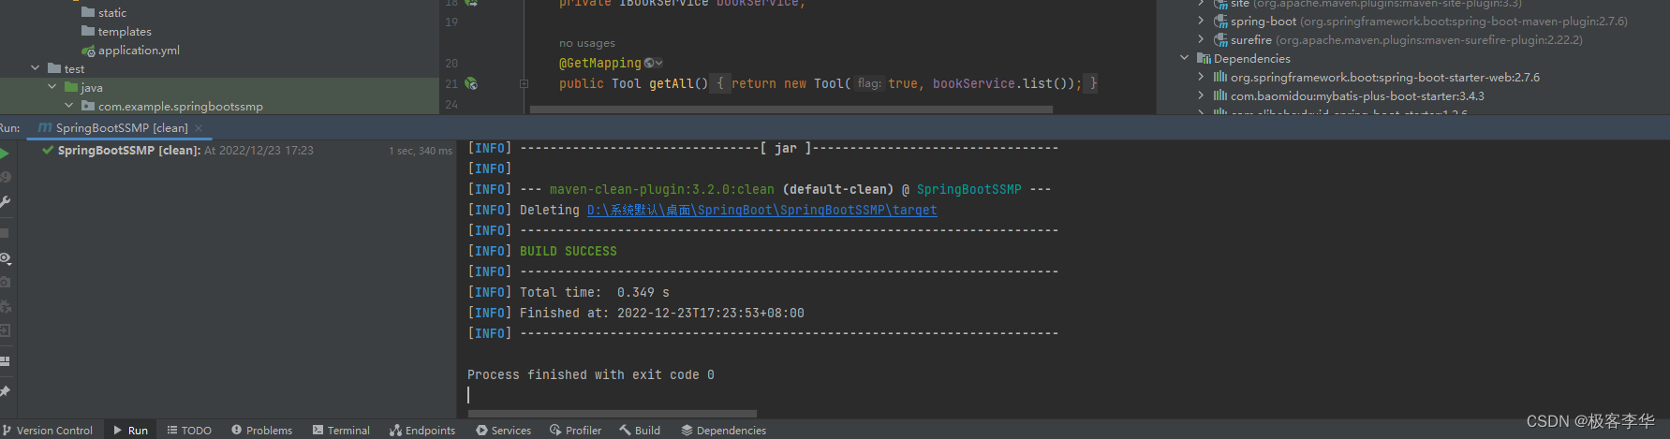Open the Profiler tool window

point(575,431)
